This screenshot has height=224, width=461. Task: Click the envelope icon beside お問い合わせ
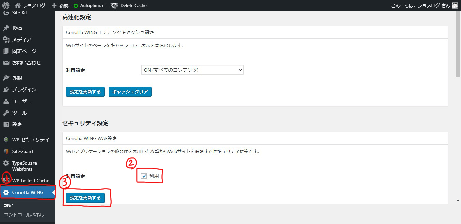6,63
